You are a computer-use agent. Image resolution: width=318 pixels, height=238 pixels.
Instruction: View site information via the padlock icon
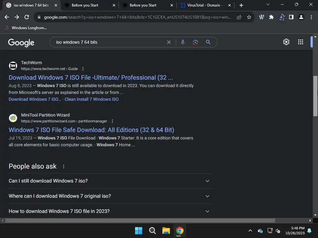(39, 17)
